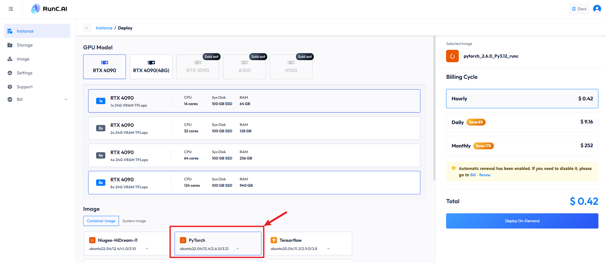Open Storage in the sidebar
606x263 pixels.
coord(37,45)
